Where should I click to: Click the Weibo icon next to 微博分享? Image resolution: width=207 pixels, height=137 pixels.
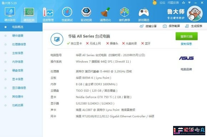coord(142,26)
